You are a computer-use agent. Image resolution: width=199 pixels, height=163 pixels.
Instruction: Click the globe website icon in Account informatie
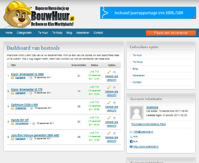131,147
